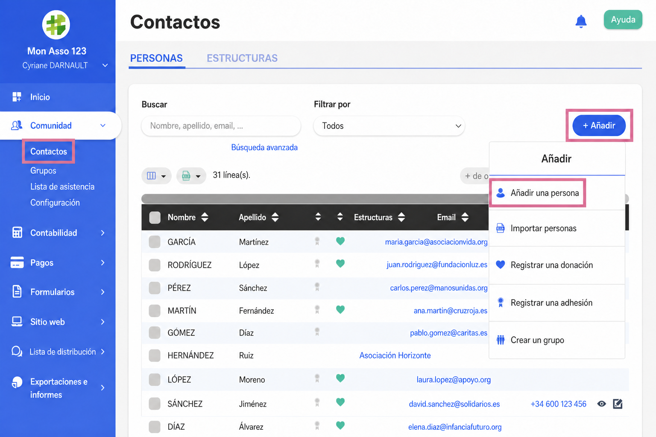Collapse the Comunidad menu chevron
The image size is (656, 437).
click(x=103, y=125)
